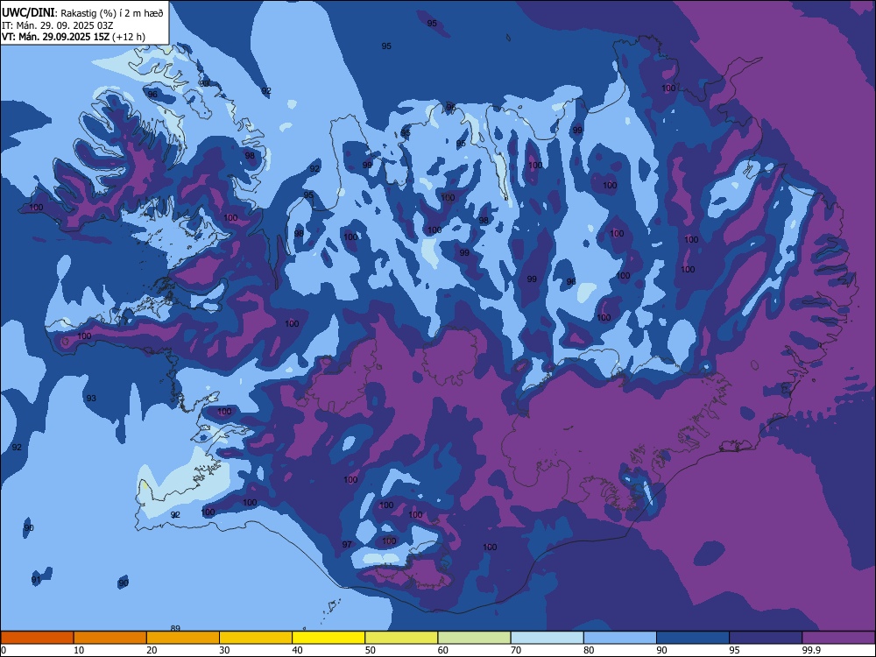
Task: Click the "70" legend scale label
Action: (x=516, y=650)
